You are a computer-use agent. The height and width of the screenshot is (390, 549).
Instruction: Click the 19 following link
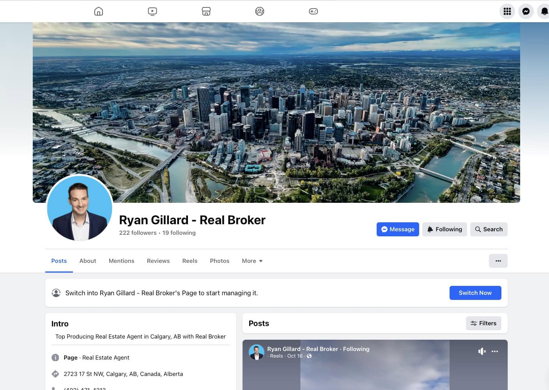179,233
